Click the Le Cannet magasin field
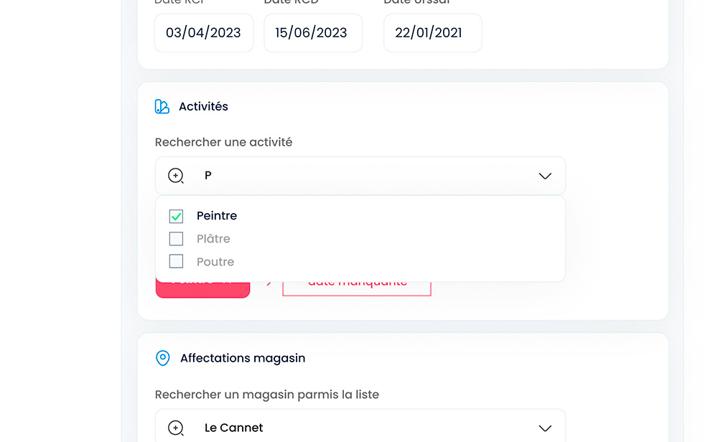 tap(359, 428)
